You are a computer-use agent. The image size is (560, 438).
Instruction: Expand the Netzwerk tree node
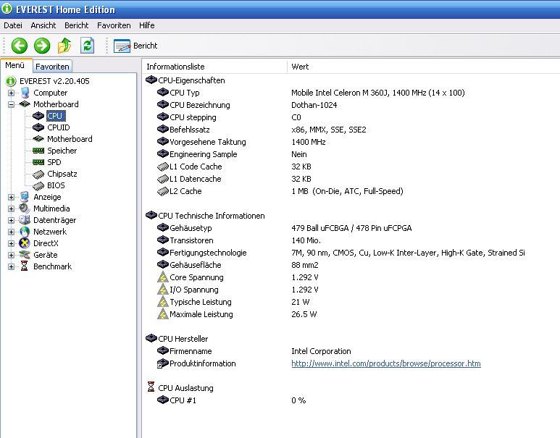point(11,232)
